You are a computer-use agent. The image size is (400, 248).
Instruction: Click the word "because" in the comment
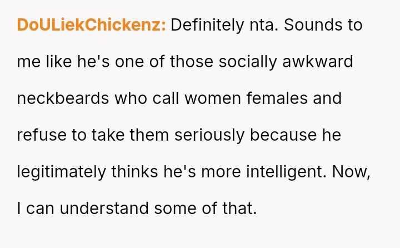[282, 135]
